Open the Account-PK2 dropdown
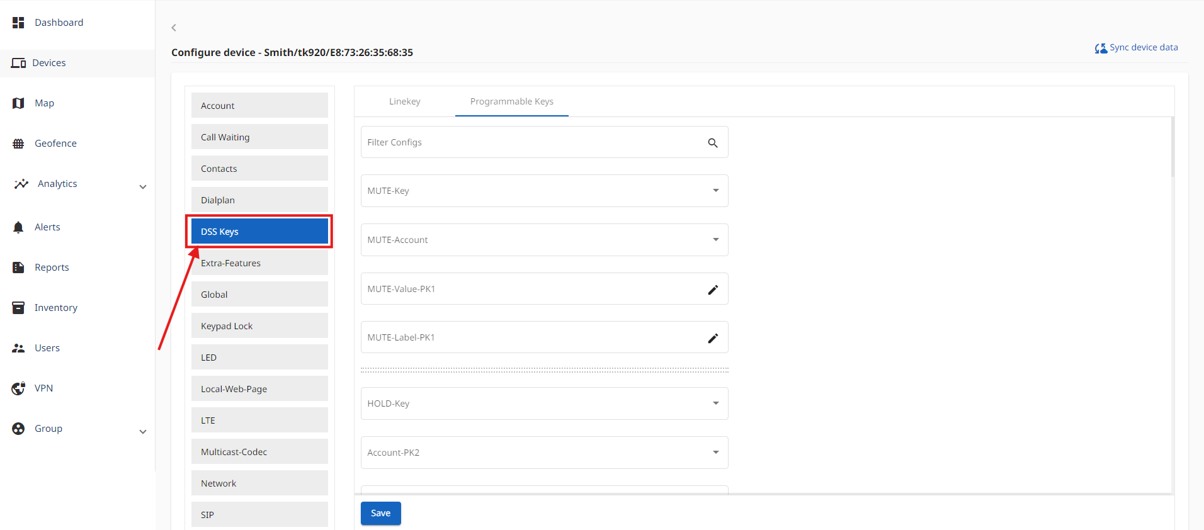Screen dimensions: 1204x530 715,453
